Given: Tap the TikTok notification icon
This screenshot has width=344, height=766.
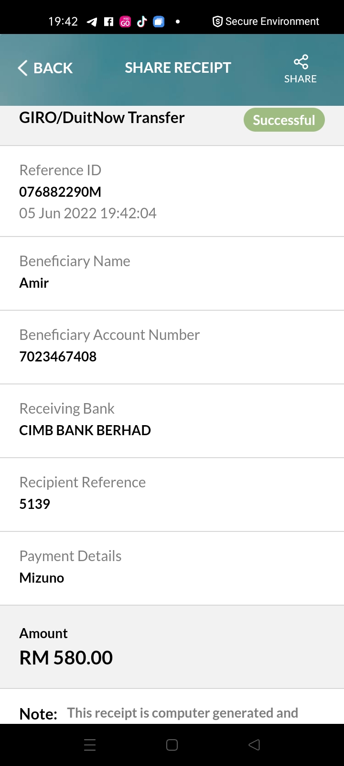Looking at the screenshot, I should (x=142, y=22).
